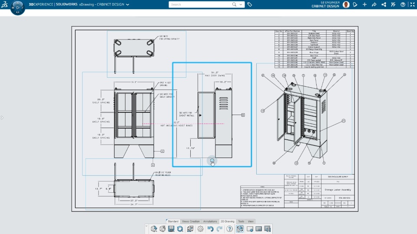Viewport: 417px width, 234px height.
Task: Click inside the Search input field
Action: pos(201,4)
